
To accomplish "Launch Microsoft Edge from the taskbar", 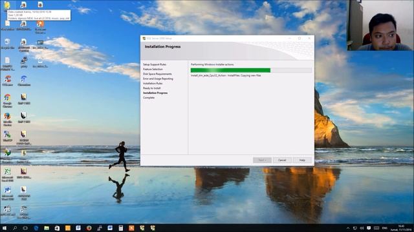I will click(36, 228).
